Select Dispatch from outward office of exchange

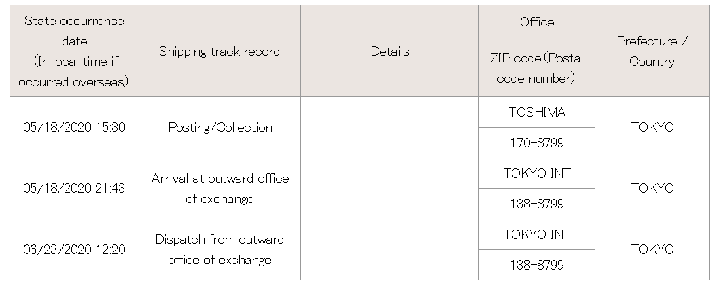coord(220,249)
